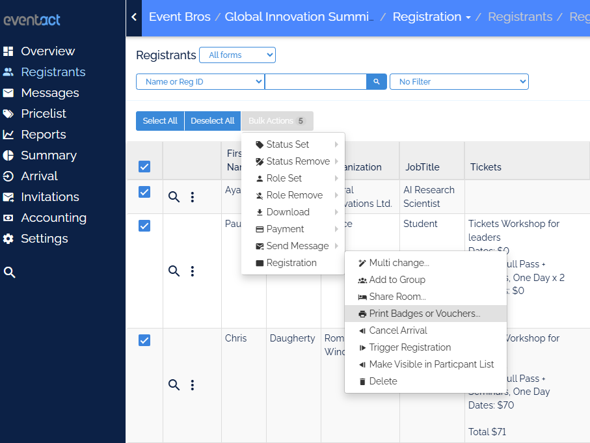This screenshot has height=443, width=590.
Task: Open three-dot menu in Paul's row
Action: [x=193, y=271]
